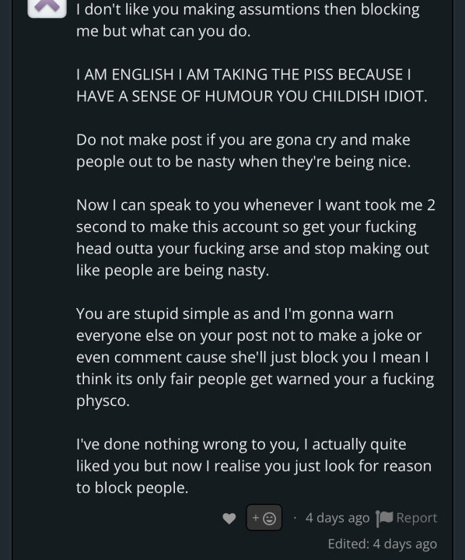Click the words 'CHILDISH IDIOT' in the comment
This screenshot has height=560, width=465.
click(x=369, y=96)
